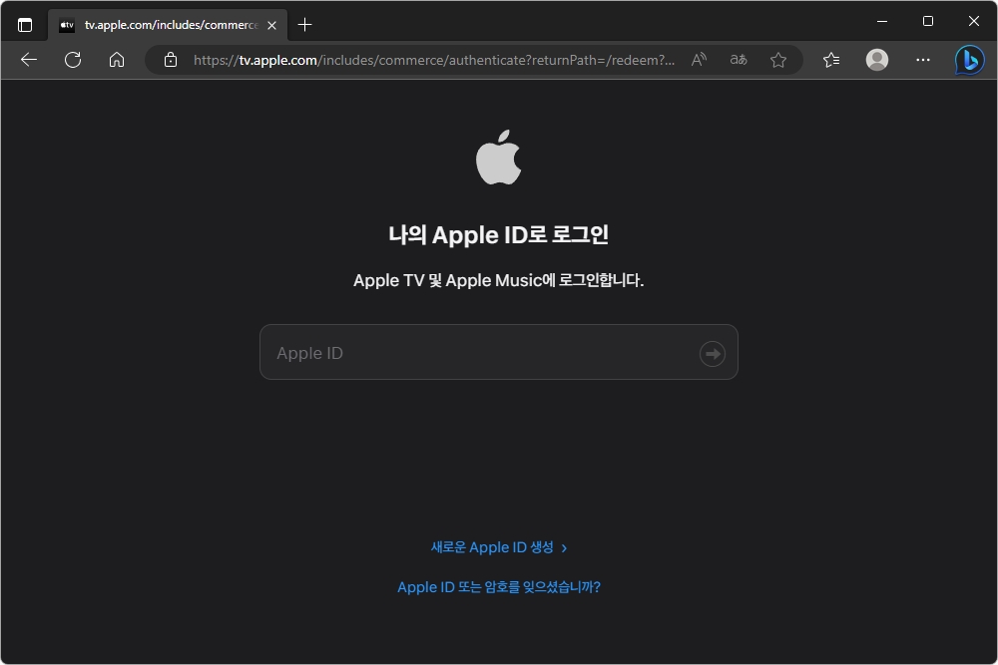Image resolution: width=998 pixels, height=665 pixels.
Task: Close the tv.apple.com tab
Action: coord(271,26)
